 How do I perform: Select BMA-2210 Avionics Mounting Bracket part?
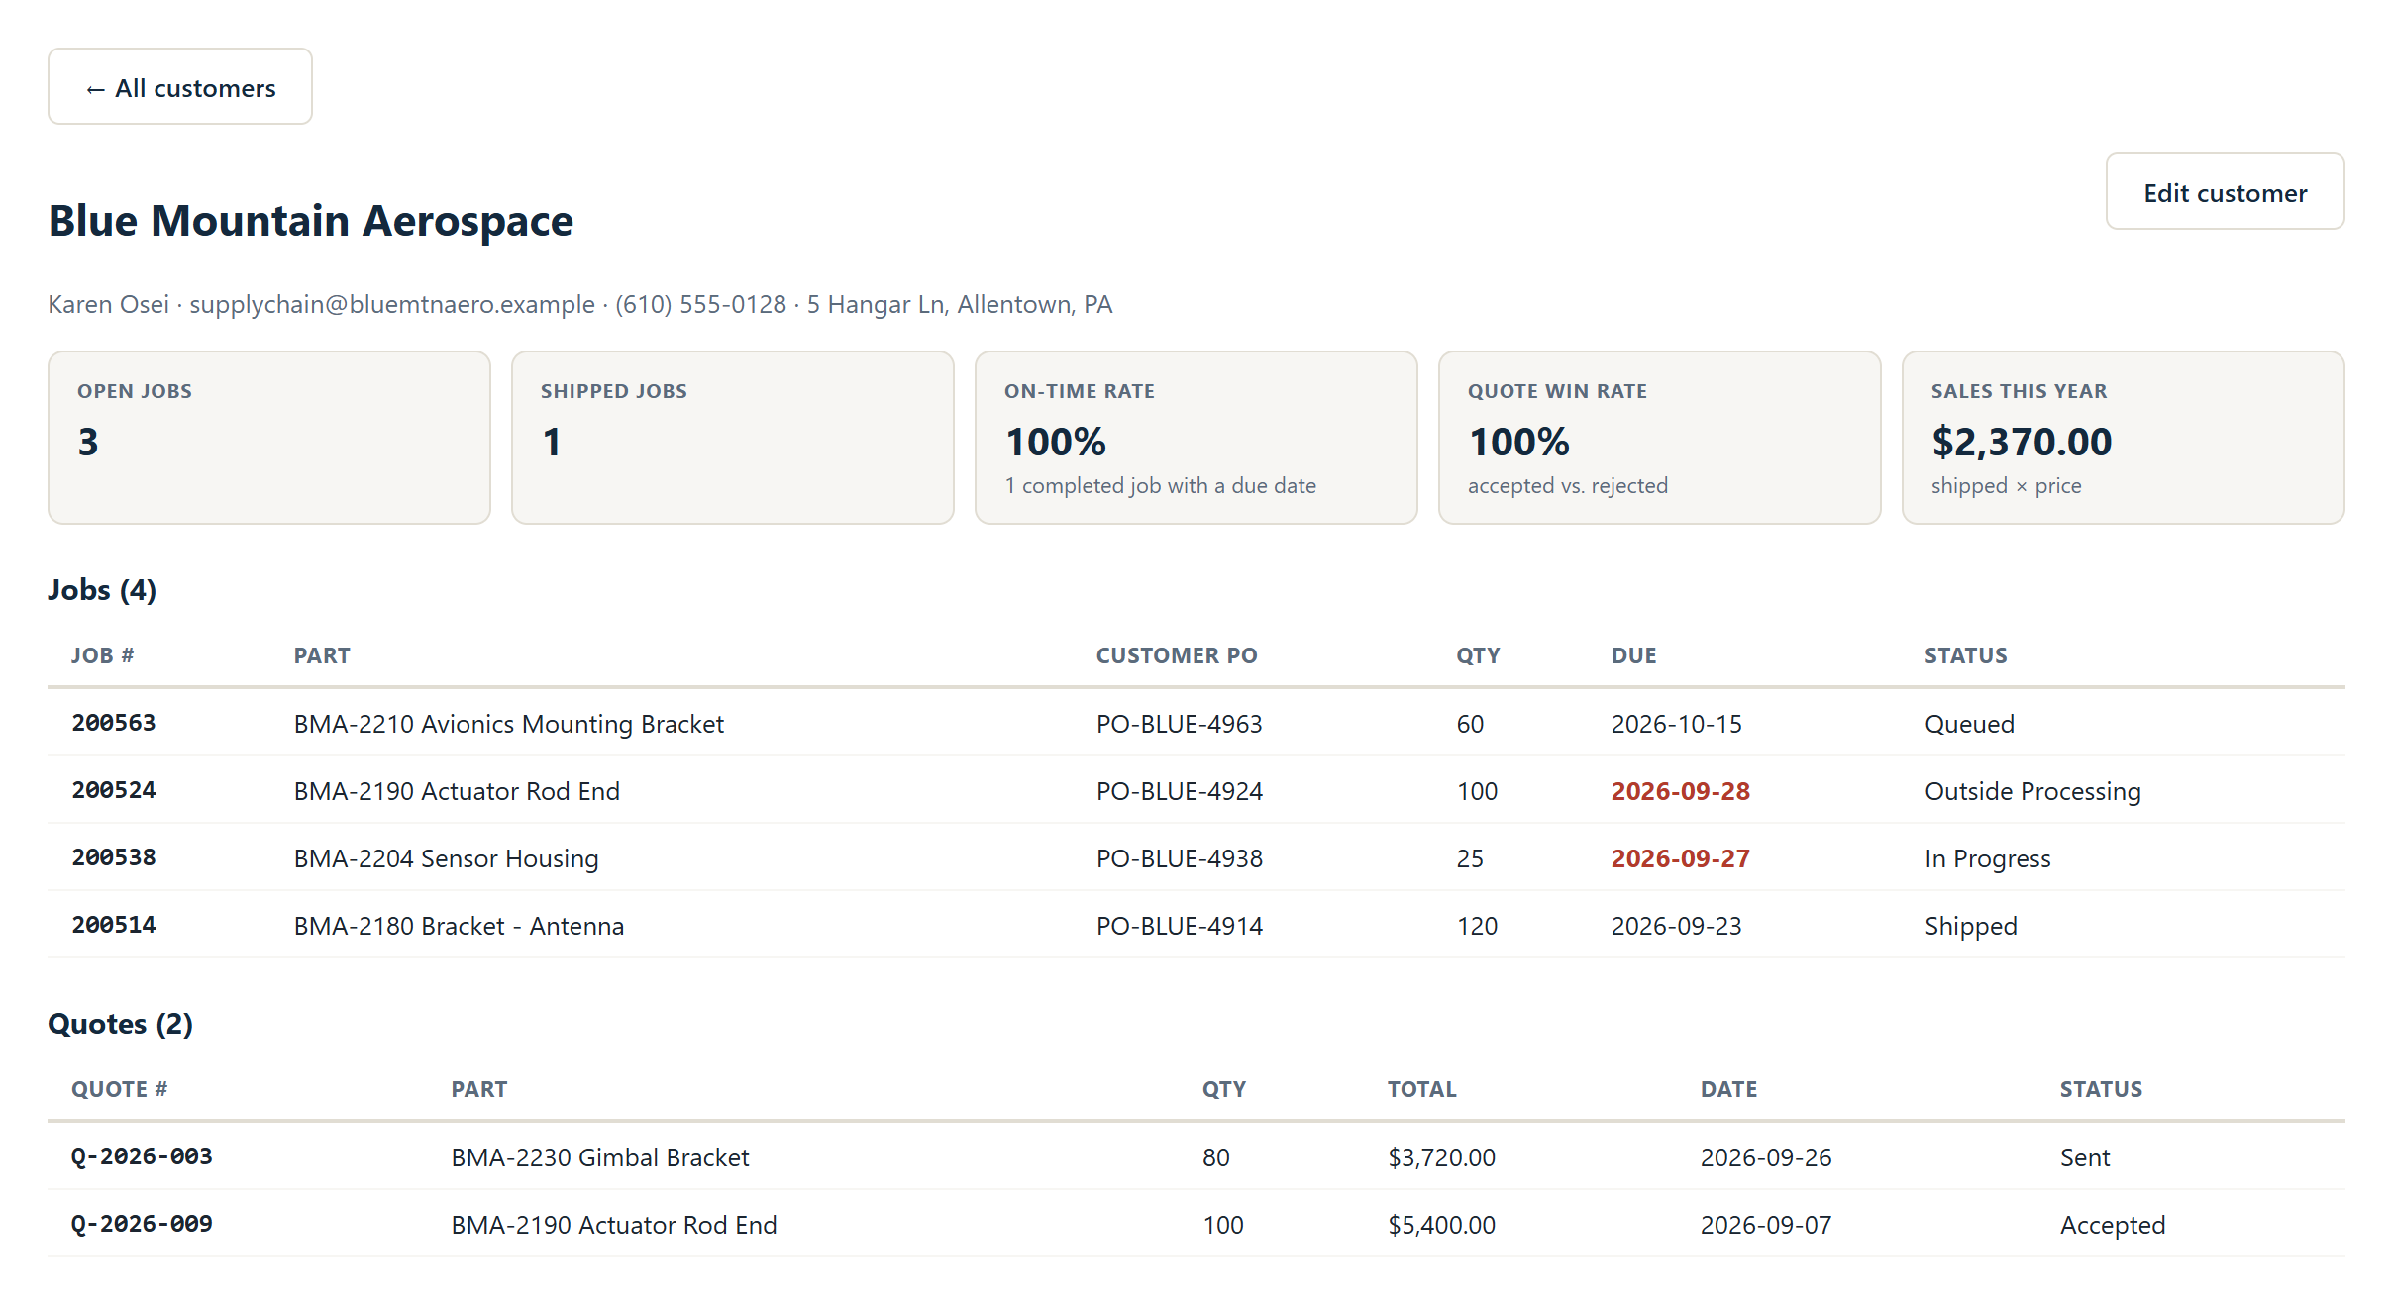pyautogui.click(x=509, y=724)
